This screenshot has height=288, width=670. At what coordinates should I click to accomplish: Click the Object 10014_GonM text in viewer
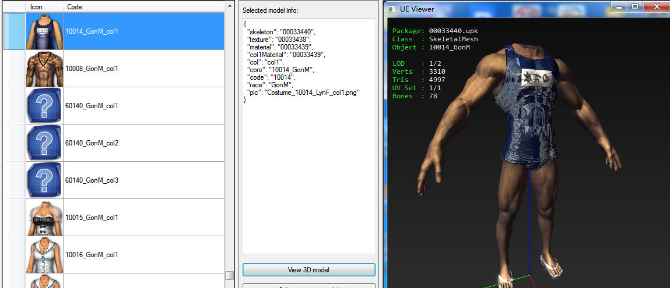[431, 47]
